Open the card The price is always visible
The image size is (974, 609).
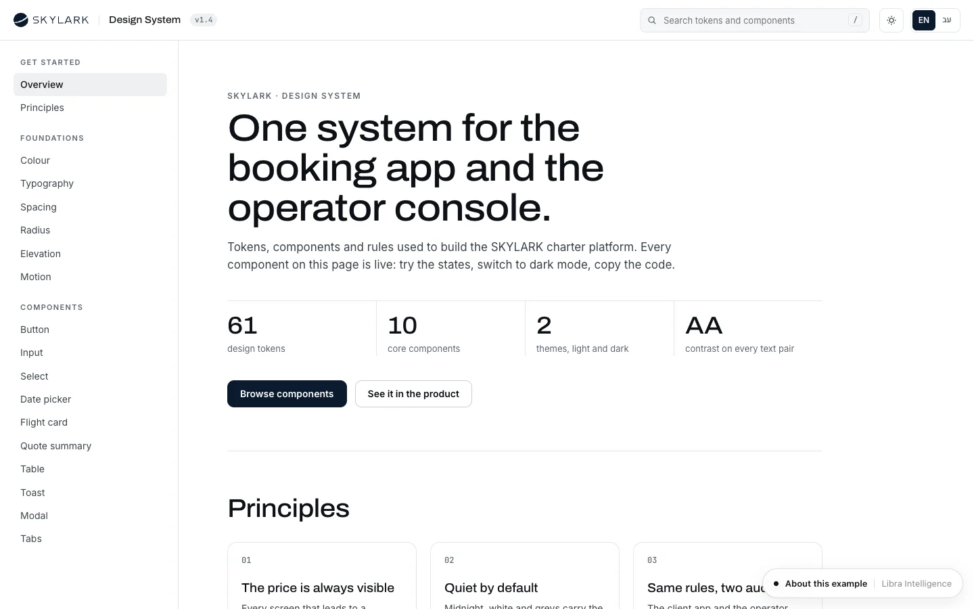click(x=322, y=576)
